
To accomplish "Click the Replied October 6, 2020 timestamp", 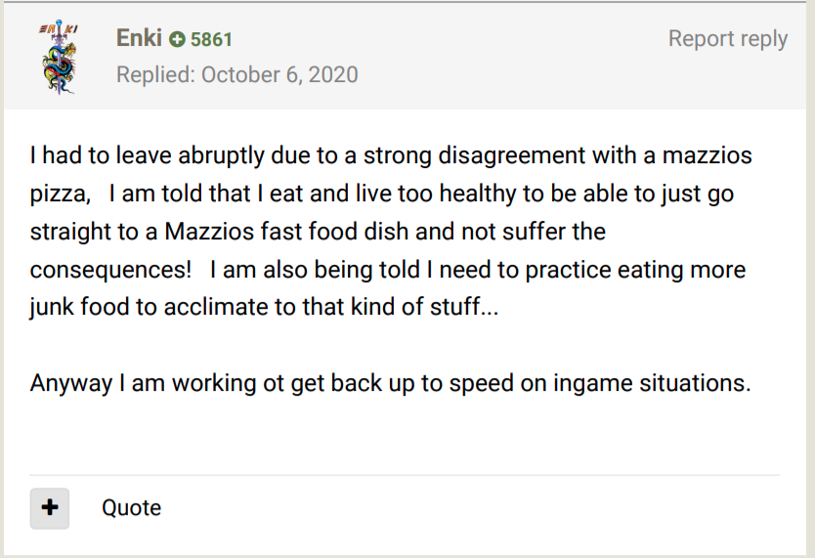I will pos(236,74).
